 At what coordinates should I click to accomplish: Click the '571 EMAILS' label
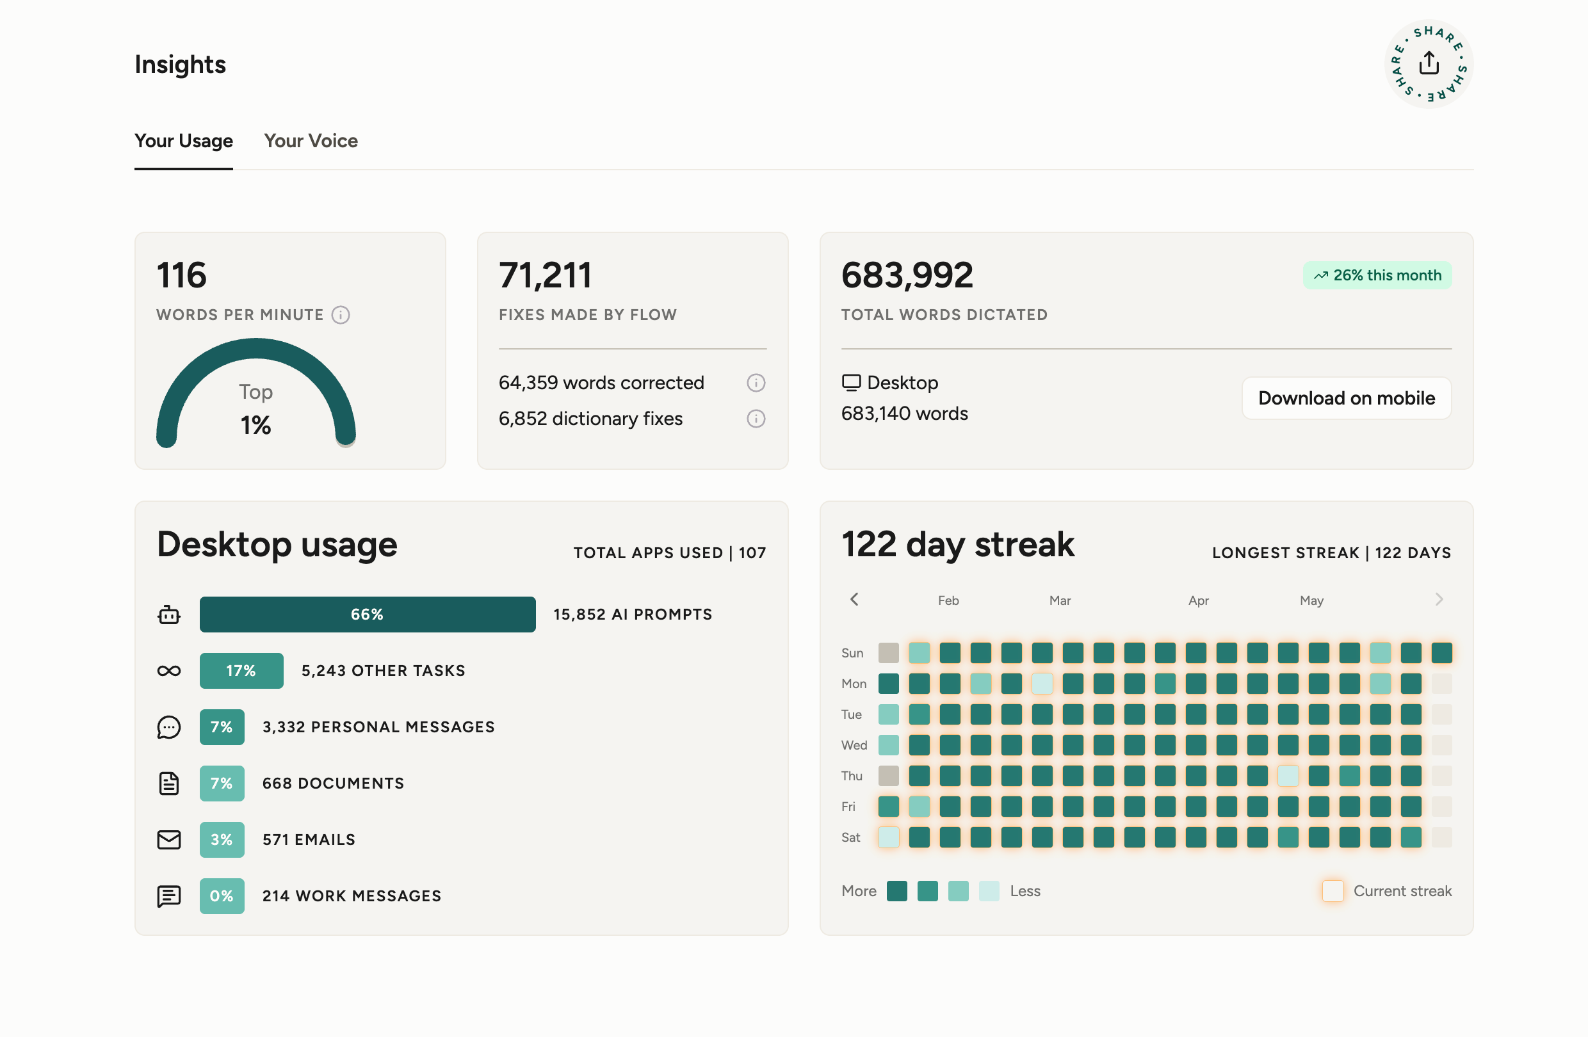308,840
